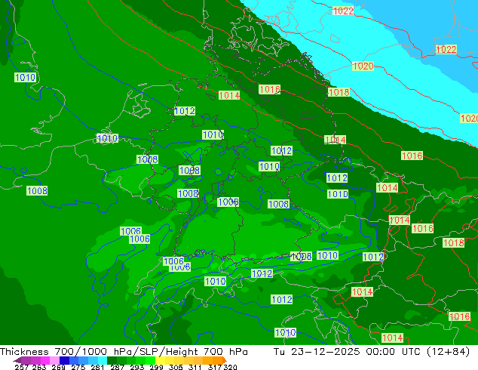Click legend value '257'
This screenshot has height=370, width=478.
[21, 367]
